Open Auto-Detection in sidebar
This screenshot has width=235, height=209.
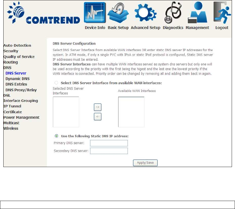17,45
